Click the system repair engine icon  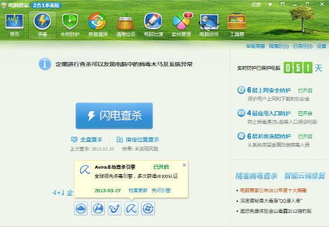[148, 208]
